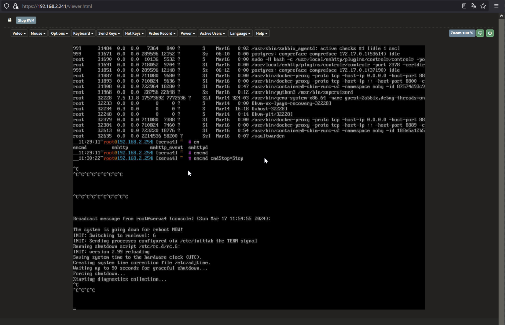
Task: Click the page vertical scrollbar up arrow
Action: pyautogui.click(x=502, y=16)
